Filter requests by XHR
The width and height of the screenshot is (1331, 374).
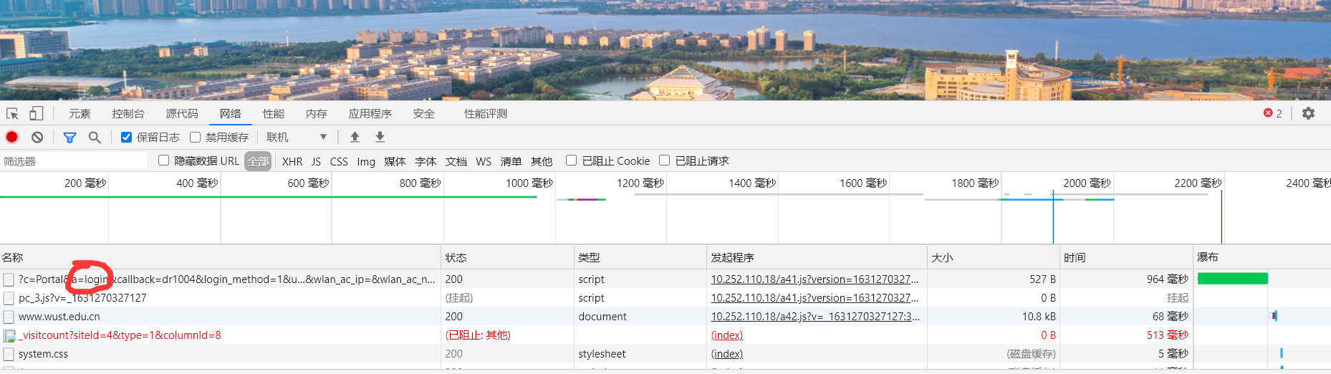(292, 161)
